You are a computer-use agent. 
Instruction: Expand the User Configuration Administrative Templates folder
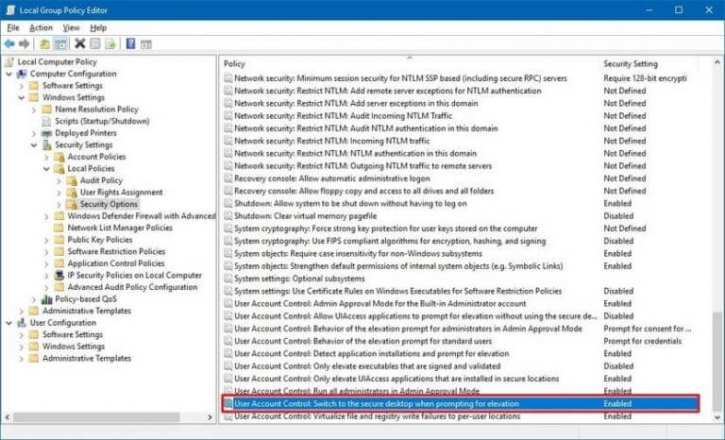(x=21, y=359)
